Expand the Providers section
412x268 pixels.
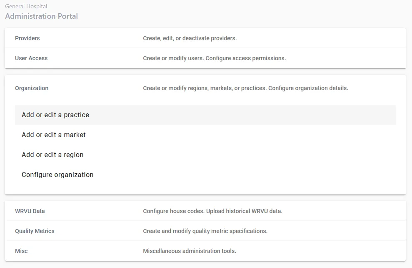(x=27, y=38)
